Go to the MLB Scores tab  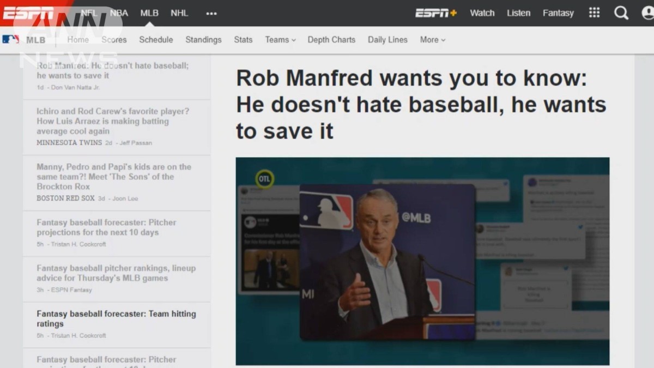114,40
